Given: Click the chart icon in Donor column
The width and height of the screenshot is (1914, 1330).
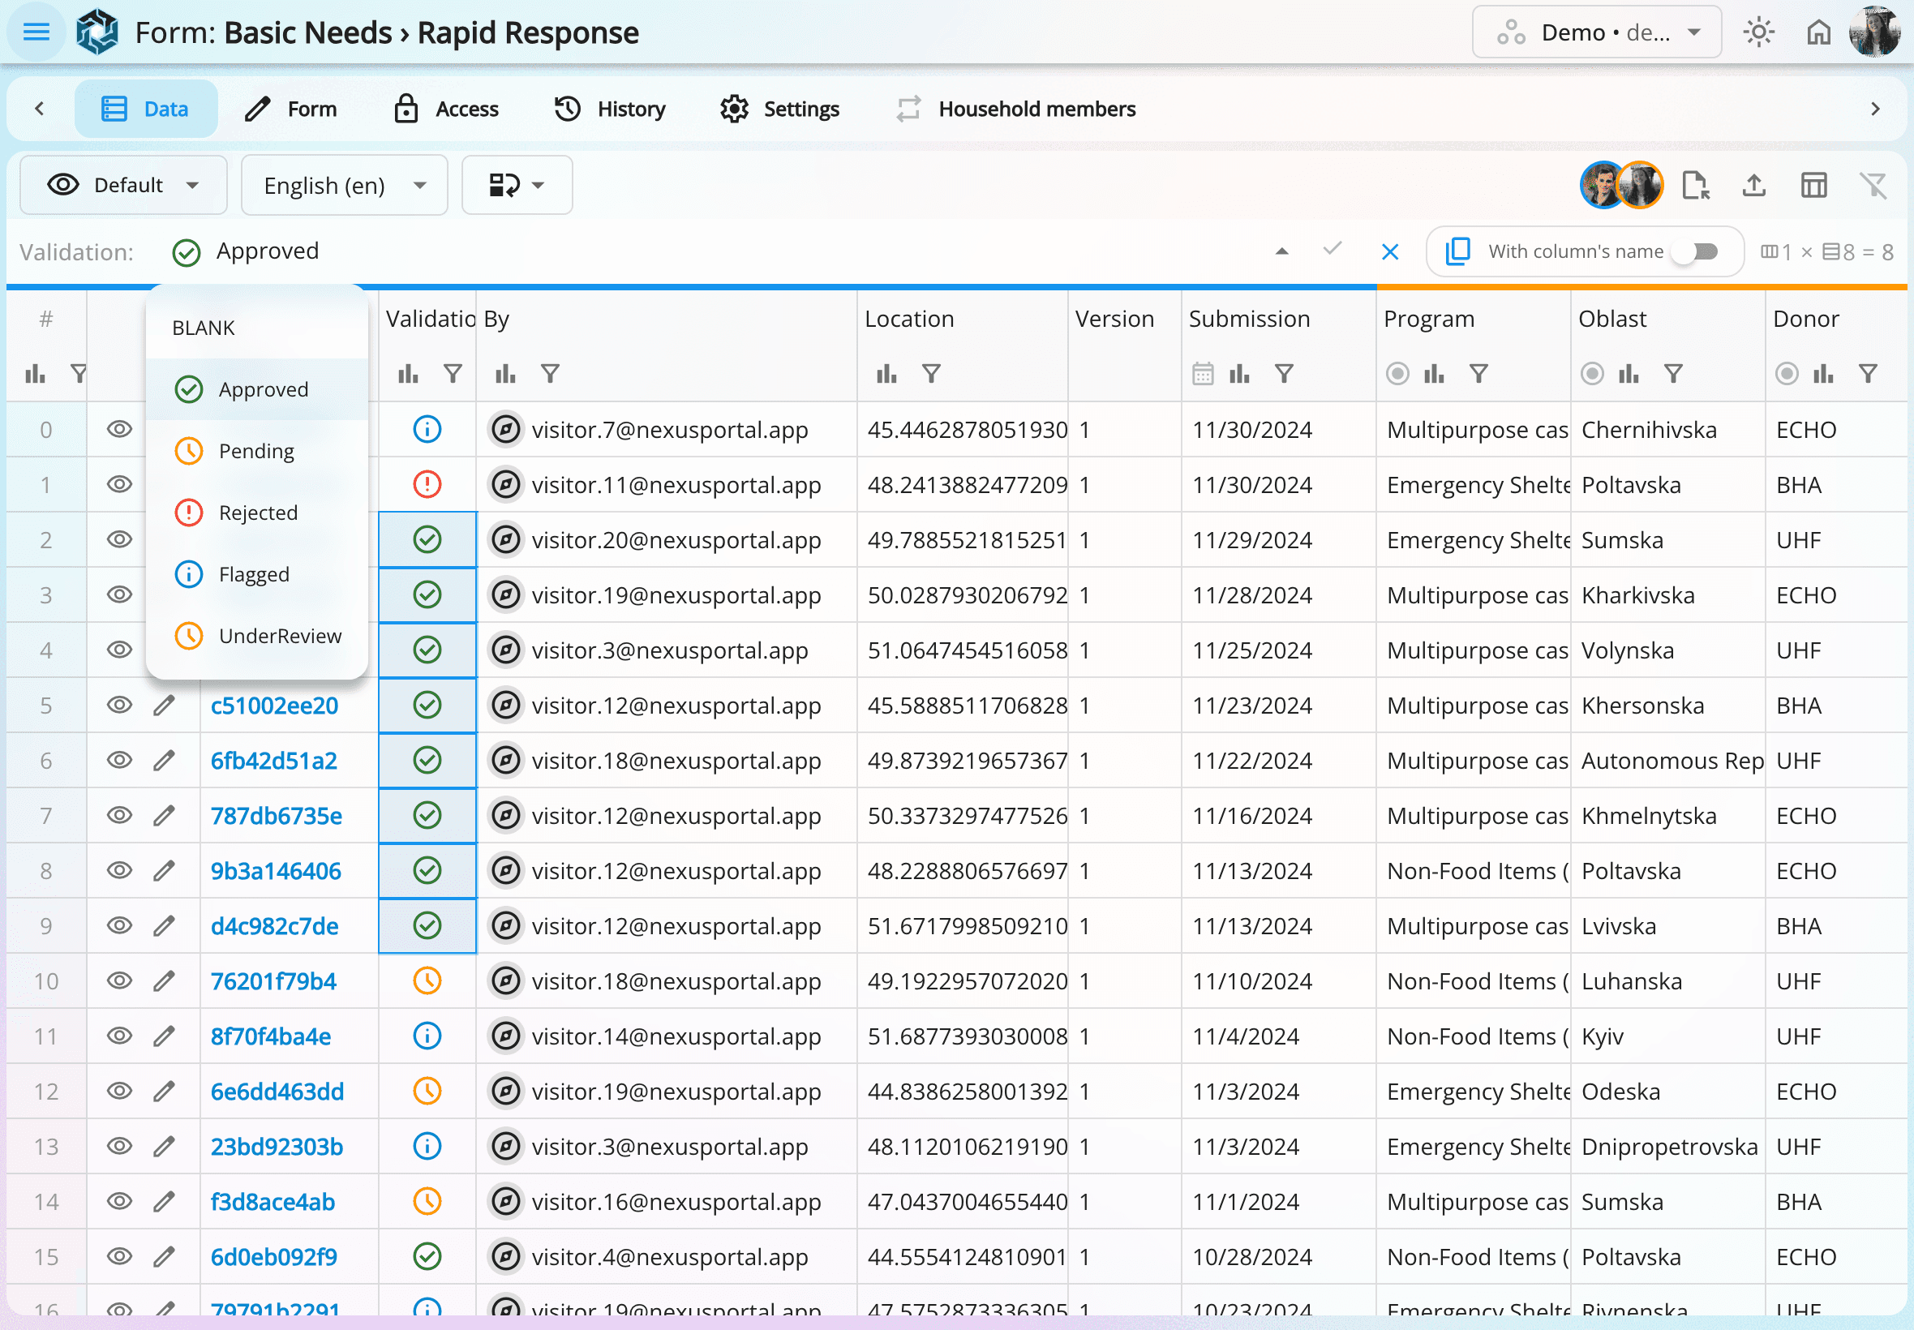Looking at the screenshot, I should pos(1825,373).
